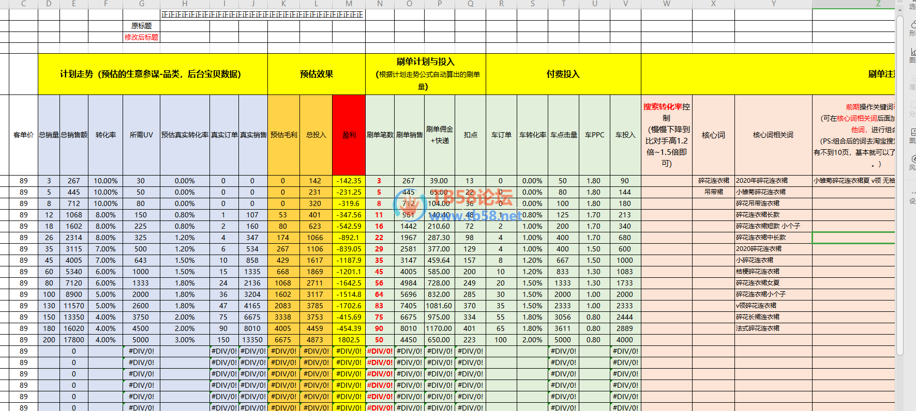Select column header Y

coord(773,4)
